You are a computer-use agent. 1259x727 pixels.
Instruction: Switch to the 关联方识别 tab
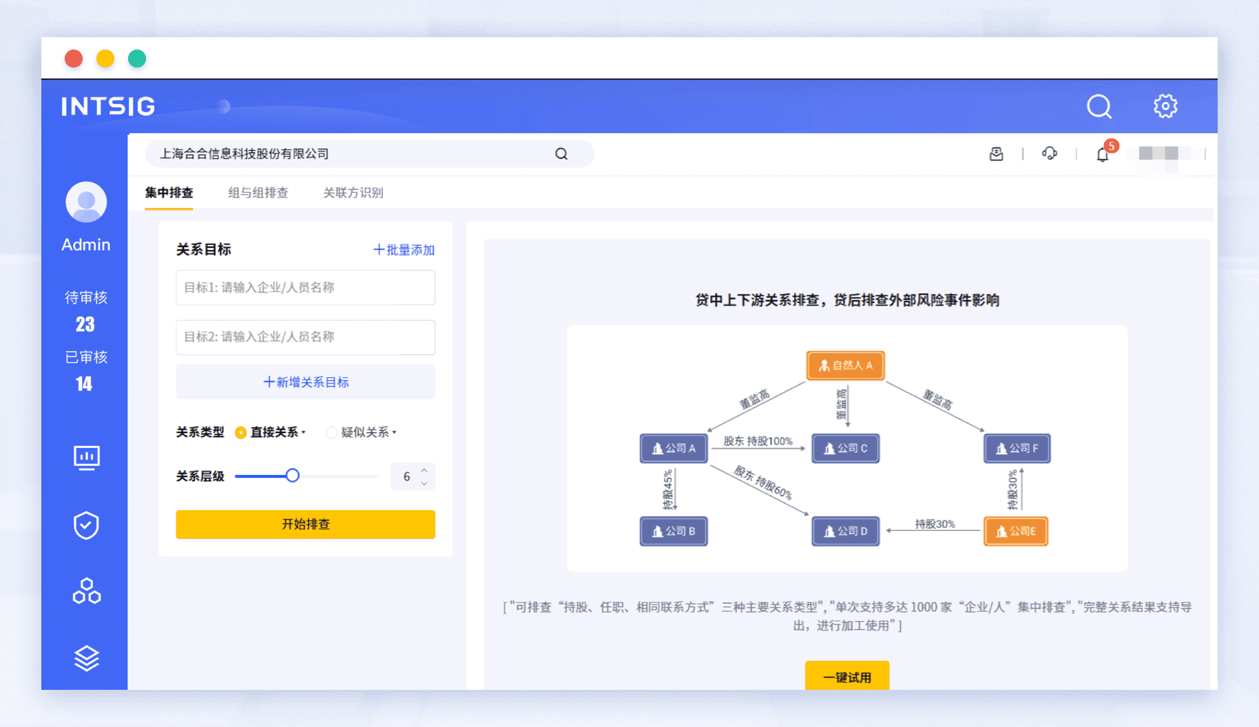pyautogui.click(x=353, y=193)
